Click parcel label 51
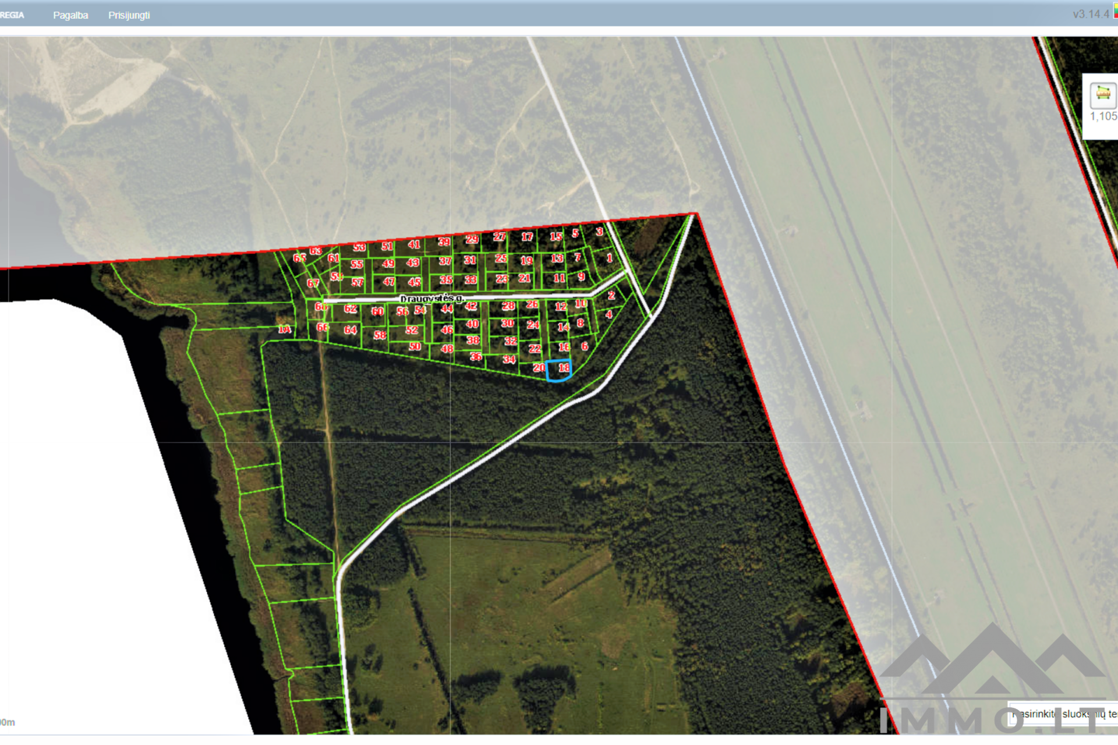Viewport: 1118px width, 745px height. click(387, 246)
